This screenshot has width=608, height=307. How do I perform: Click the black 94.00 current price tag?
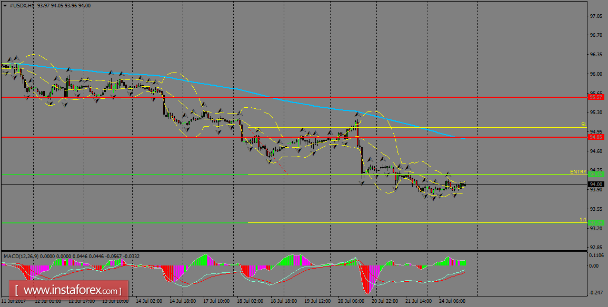tap(595, 184)
